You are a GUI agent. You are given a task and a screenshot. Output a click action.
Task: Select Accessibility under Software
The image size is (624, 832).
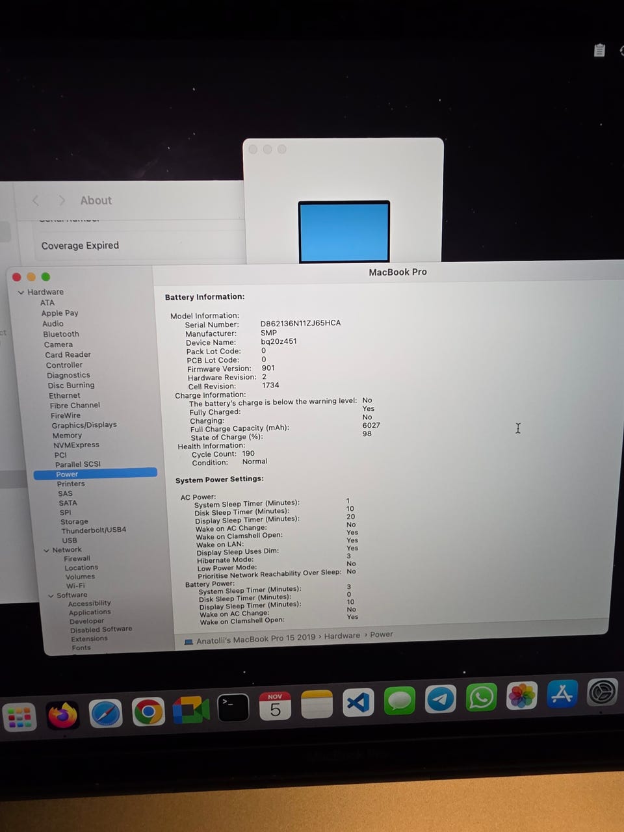(89, 604)
